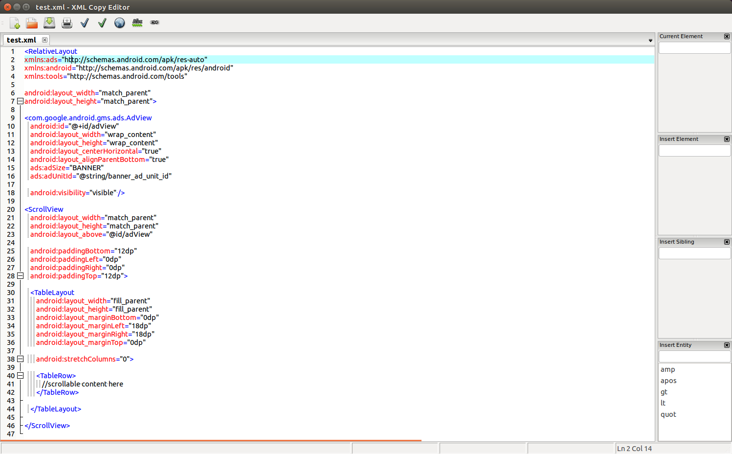Screen dimensions: 732x454
Task: Close the test.xml tab
Action: click(x=44, y=40)
